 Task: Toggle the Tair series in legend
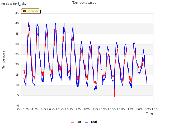click(x=76, y=122)
